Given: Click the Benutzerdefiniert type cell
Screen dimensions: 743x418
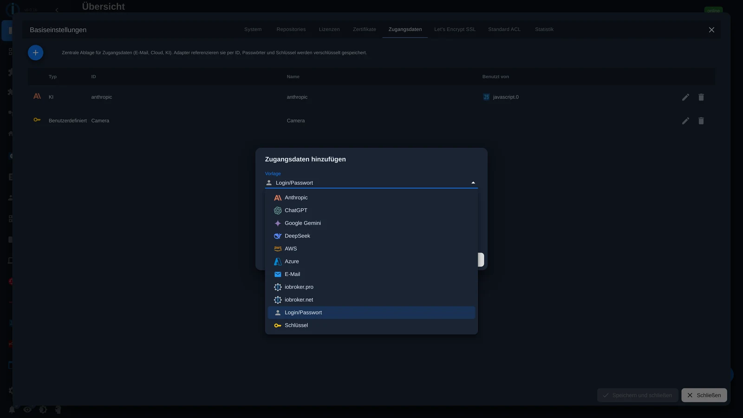Looking at the screenshot, I should point(68,121).
